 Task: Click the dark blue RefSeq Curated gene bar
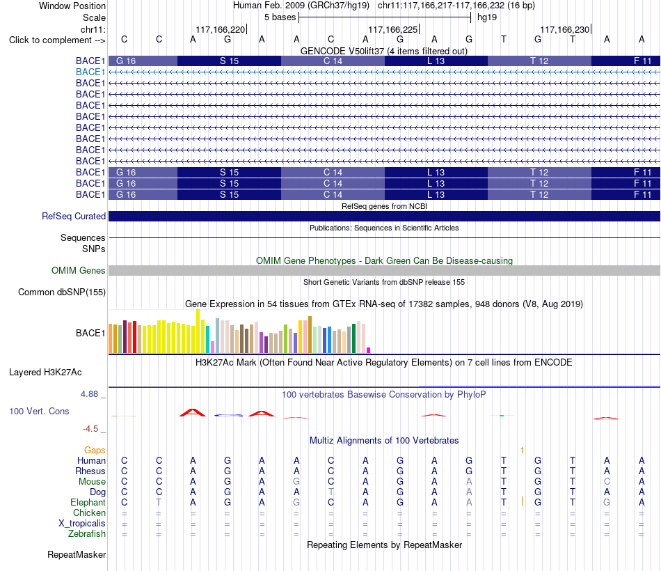coord(384,216)
